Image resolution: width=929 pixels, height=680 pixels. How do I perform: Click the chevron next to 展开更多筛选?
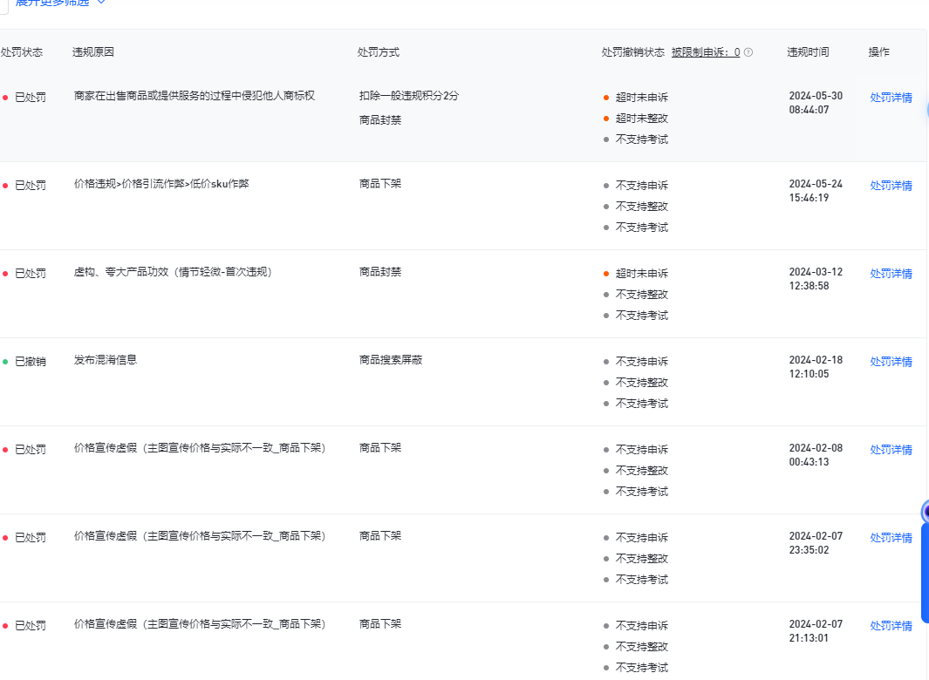pos(101,3)
